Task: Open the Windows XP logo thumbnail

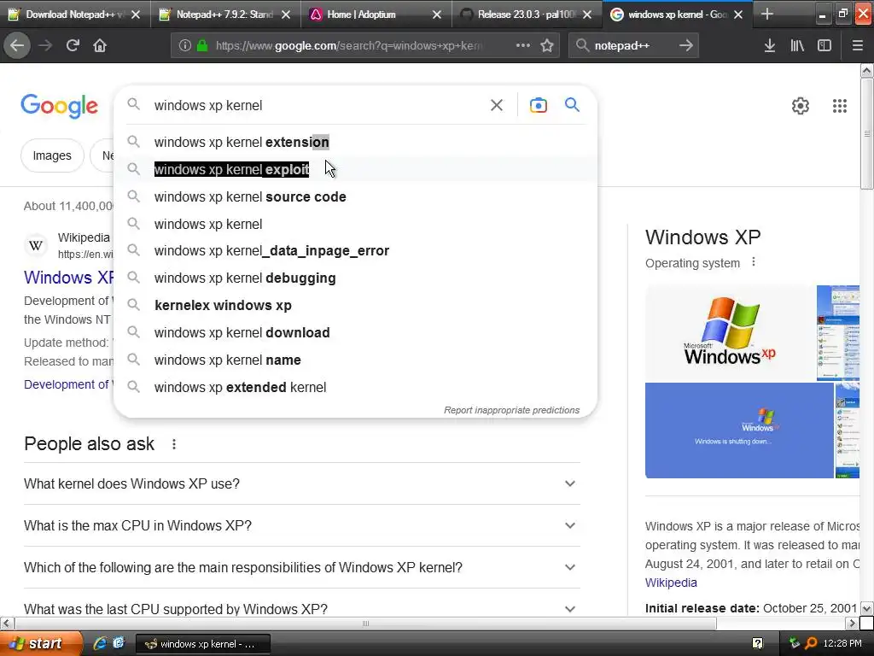Action: [730, 332]
